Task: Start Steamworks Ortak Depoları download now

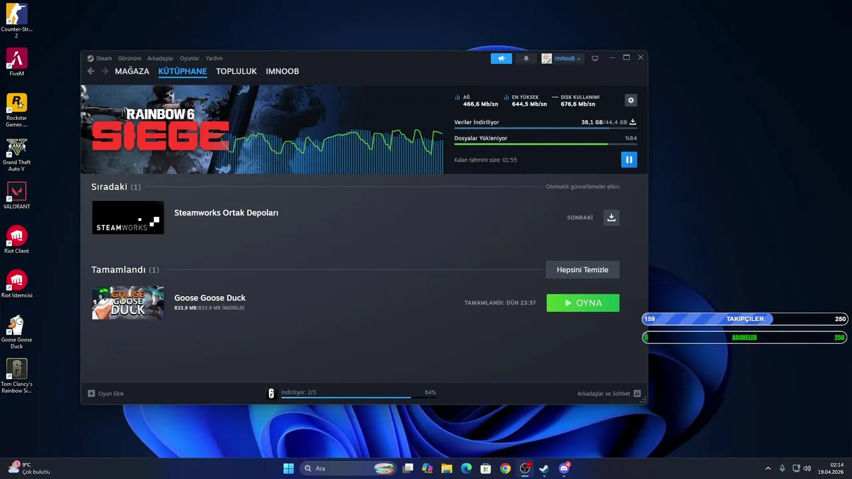Action: tap(611, 218)
